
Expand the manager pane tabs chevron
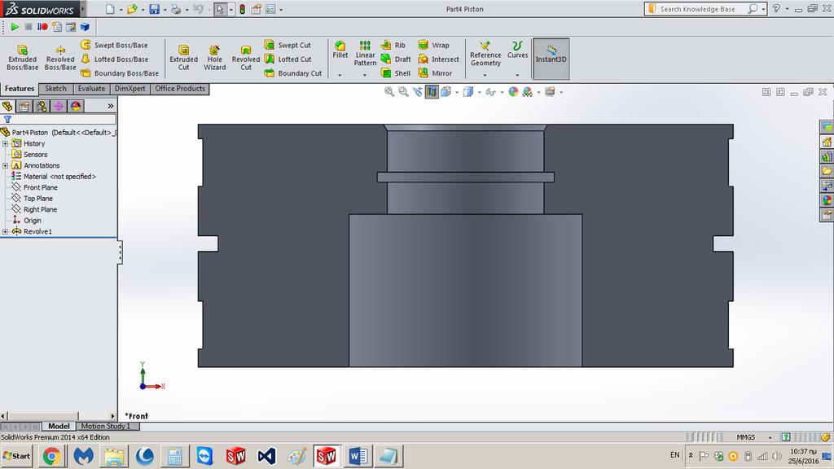(x=111, y=107)
